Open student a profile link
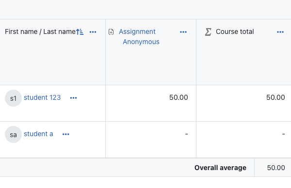The image size is (291, 188). [38, 134]
